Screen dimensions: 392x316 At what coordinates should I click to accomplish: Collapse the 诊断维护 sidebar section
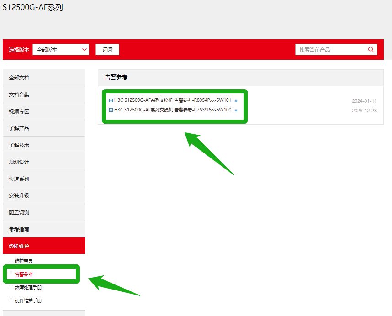coord(44,246)
